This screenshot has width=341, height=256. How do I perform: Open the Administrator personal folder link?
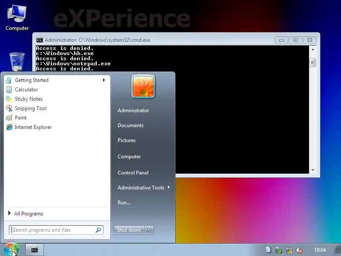click(x=133, y=111)
